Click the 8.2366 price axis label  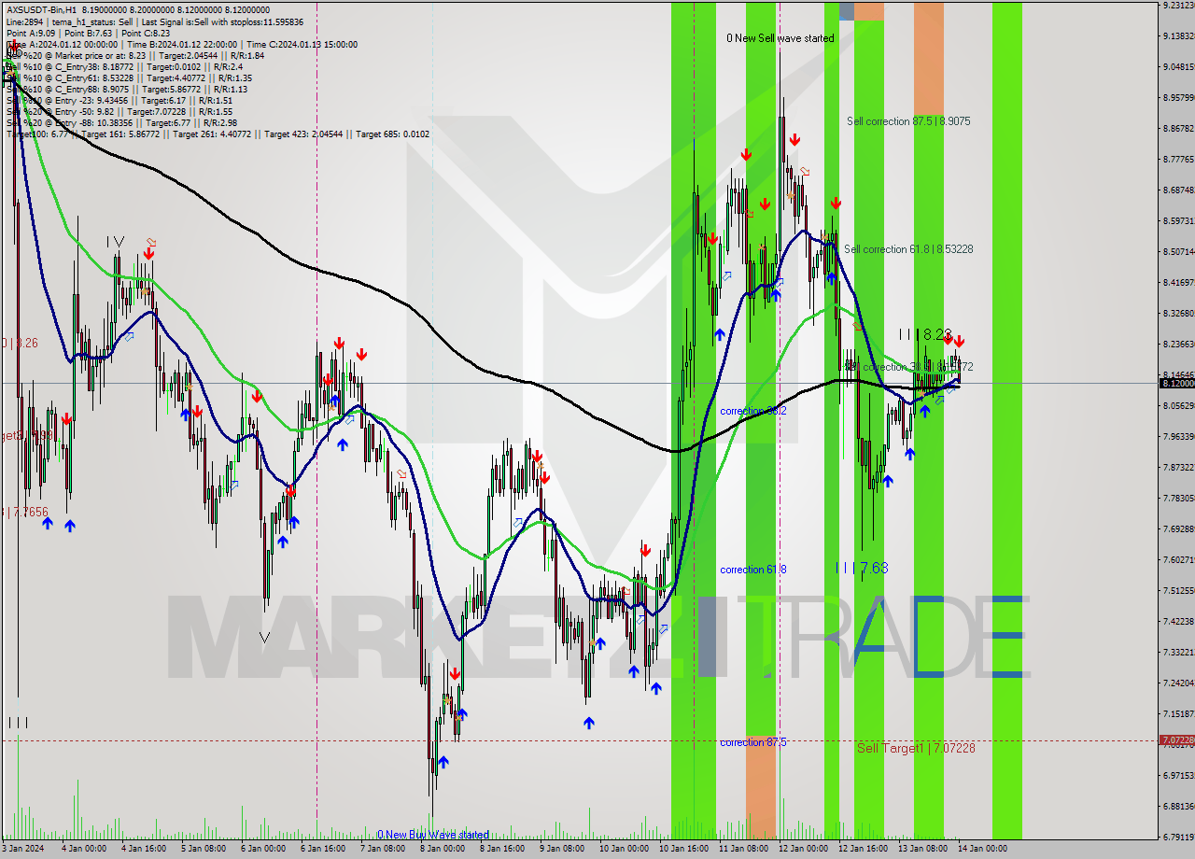(x=1178, y=344)
